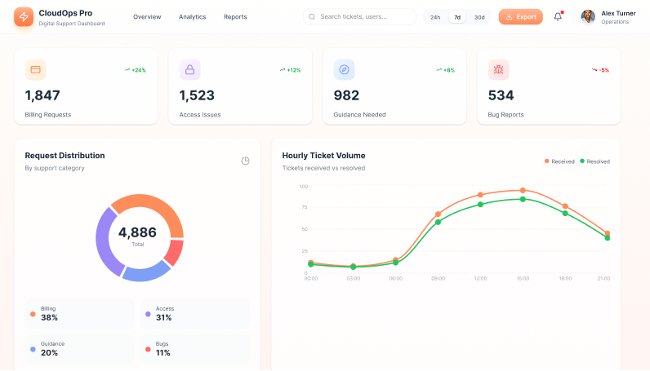Open the Reports tab
Screen dimensions: 650x371
coord(235,17)
